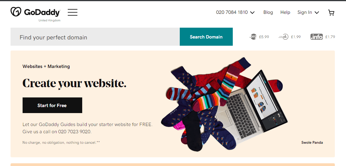
Task: Focus the Find your perfect domain field
Action: 95,37
